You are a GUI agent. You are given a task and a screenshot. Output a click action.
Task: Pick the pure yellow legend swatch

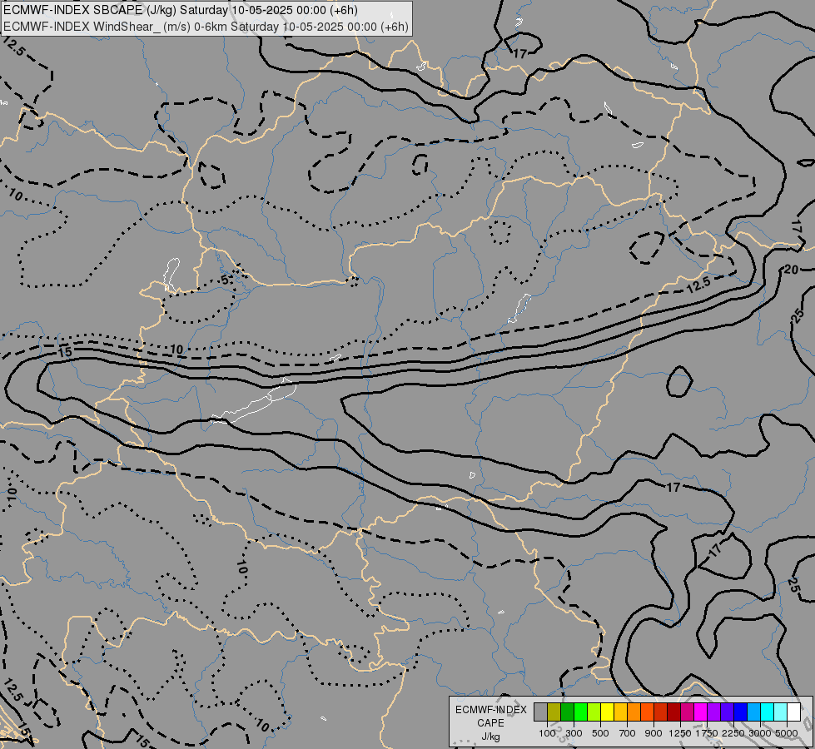[x=607, y=712]
